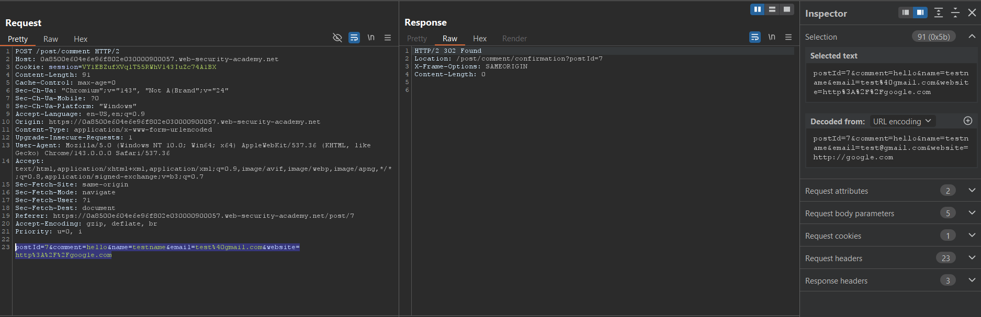Switch to side-by-side split layout
The width and height of the screenshot is (981, 317).
(x=757, y=9)
